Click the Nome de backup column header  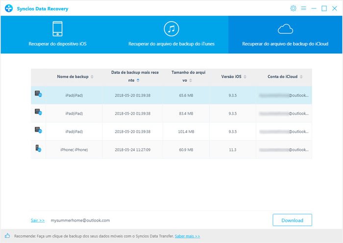(73, 76)
